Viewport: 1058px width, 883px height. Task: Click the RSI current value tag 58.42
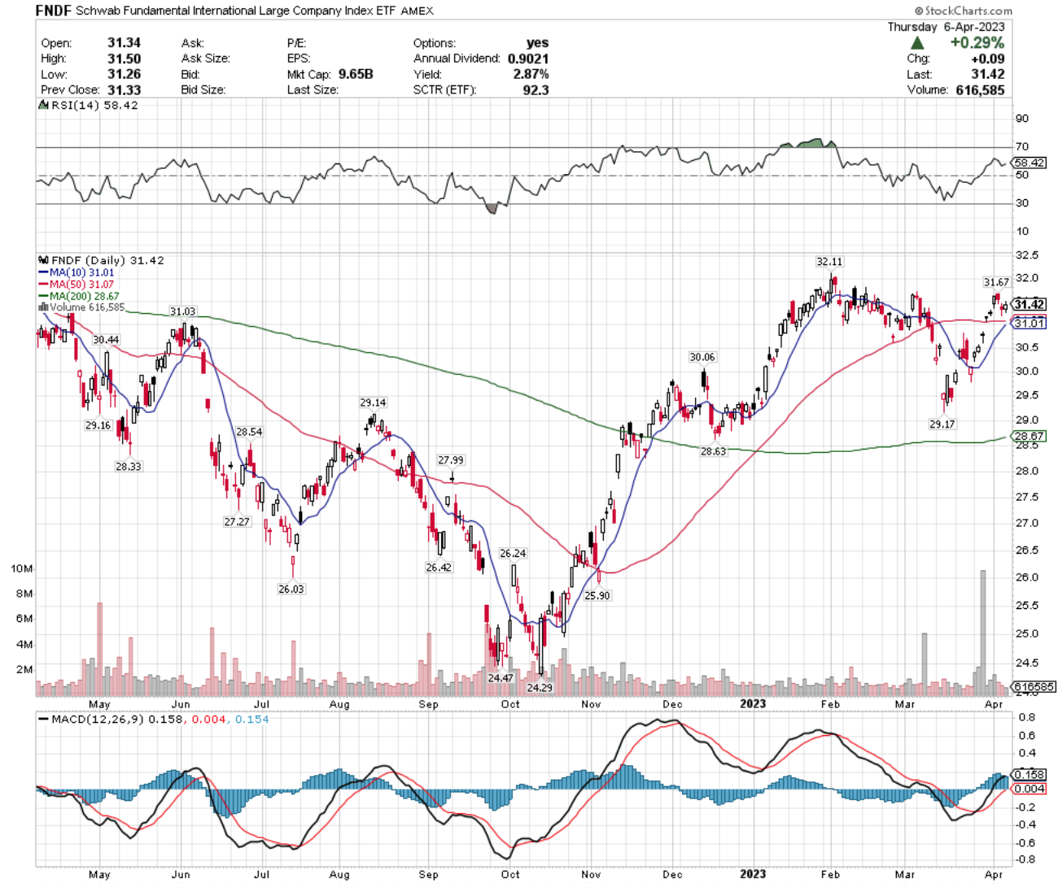[1030, 163]
